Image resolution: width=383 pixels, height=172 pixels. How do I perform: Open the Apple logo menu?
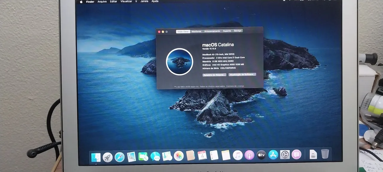[x=81, y=1]
